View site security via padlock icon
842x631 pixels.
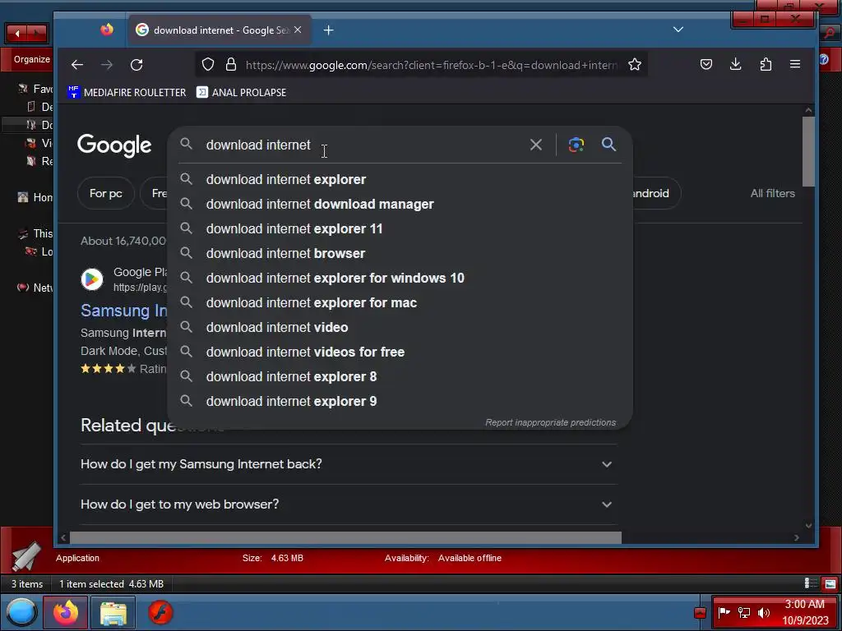(231, 65)
